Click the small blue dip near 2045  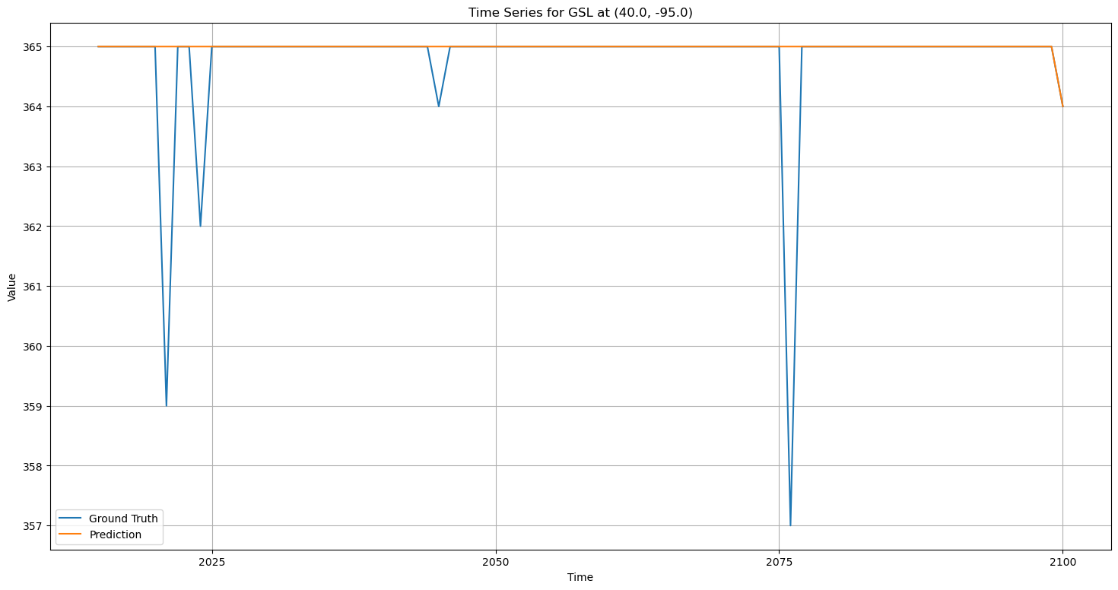[x=439, y=106]
